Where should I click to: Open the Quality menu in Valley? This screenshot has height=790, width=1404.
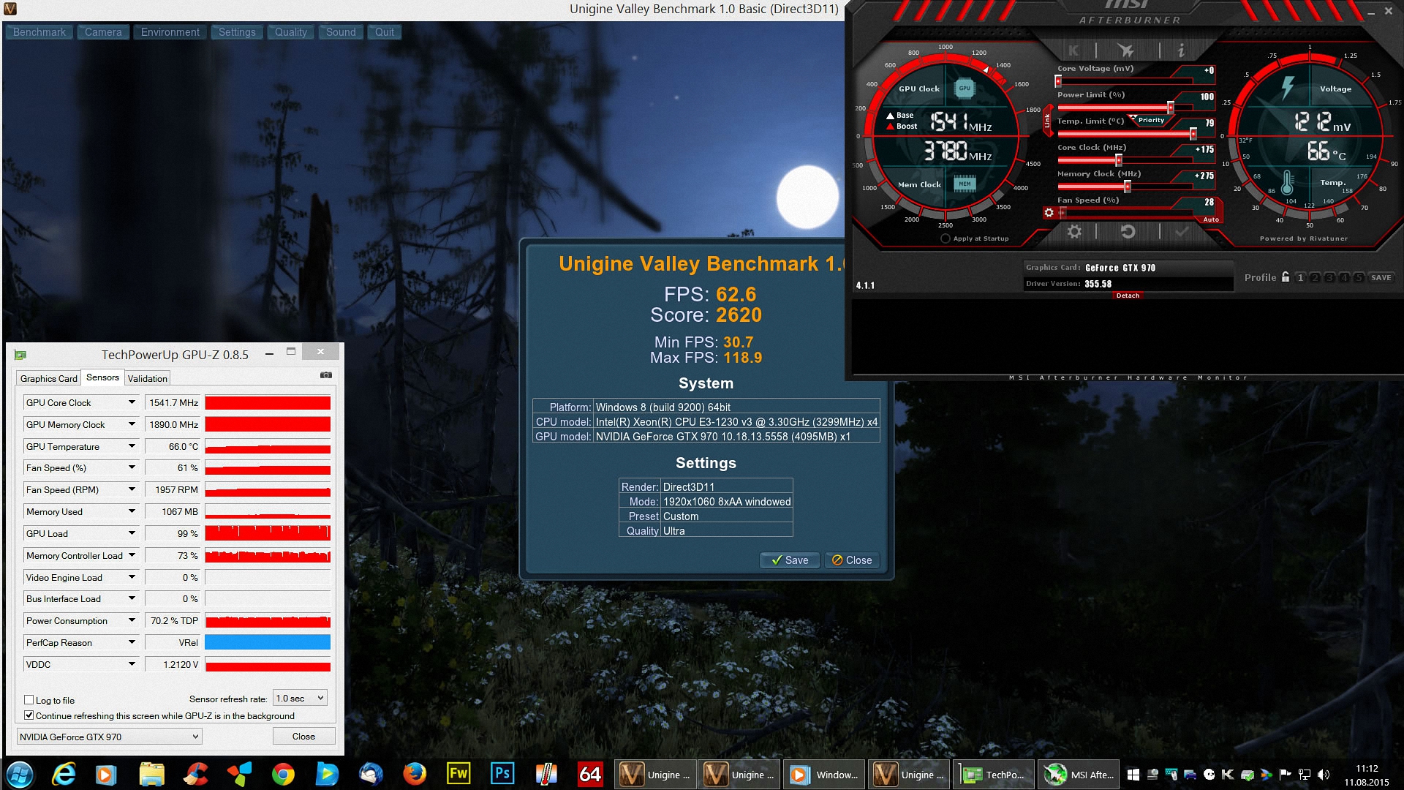(290, 32)
